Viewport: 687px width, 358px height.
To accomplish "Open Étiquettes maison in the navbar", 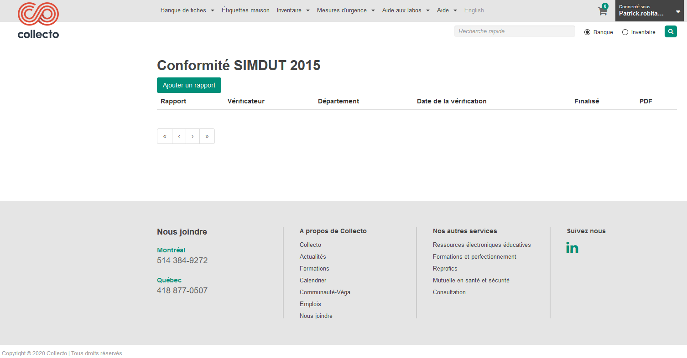I will tap(245, 10).
